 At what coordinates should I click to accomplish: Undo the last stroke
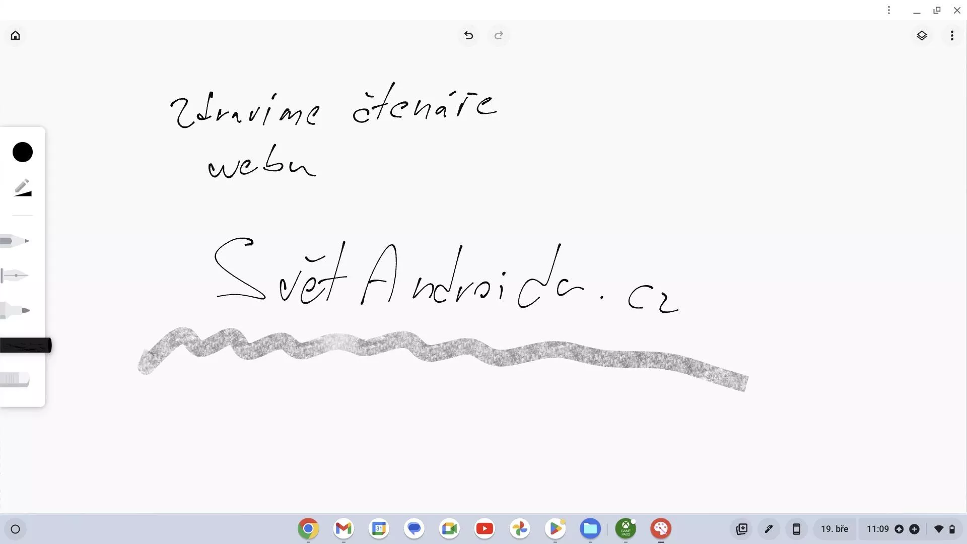click(468, 35)
